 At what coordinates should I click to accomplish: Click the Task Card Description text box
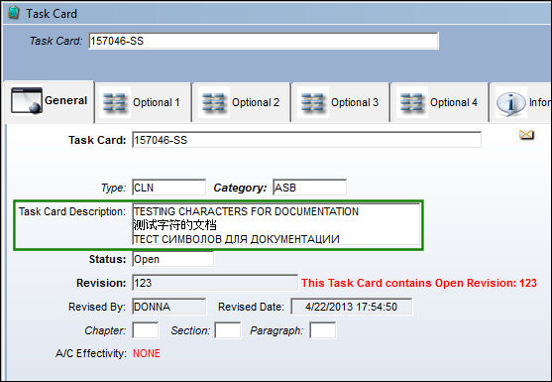coord(276,224)
